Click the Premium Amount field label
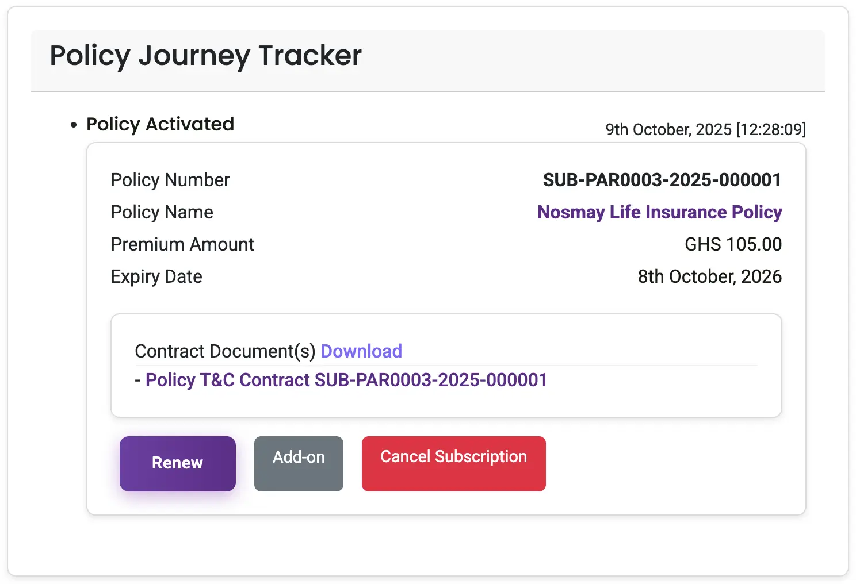Screen dimensions: 856x584 [182, 244]
